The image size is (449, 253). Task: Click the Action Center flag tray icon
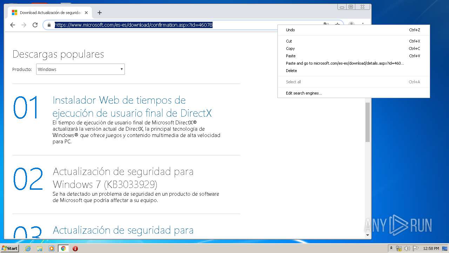(x=416, y=248)
